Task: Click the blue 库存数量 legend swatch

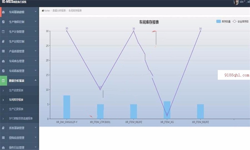Action: pyautogui.click(x=218, y=21)
